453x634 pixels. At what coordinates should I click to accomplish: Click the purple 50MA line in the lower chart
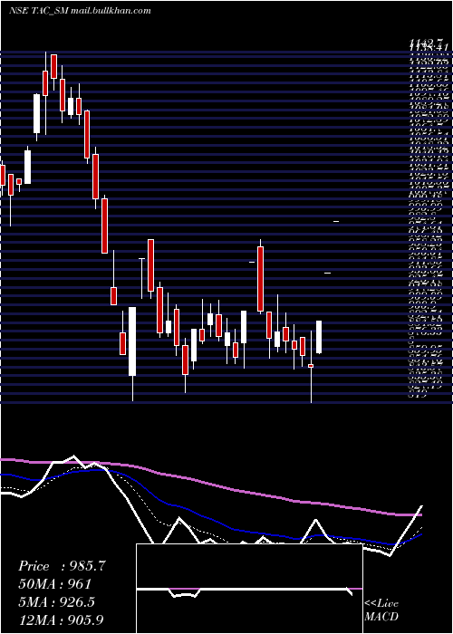pos(210,485)
